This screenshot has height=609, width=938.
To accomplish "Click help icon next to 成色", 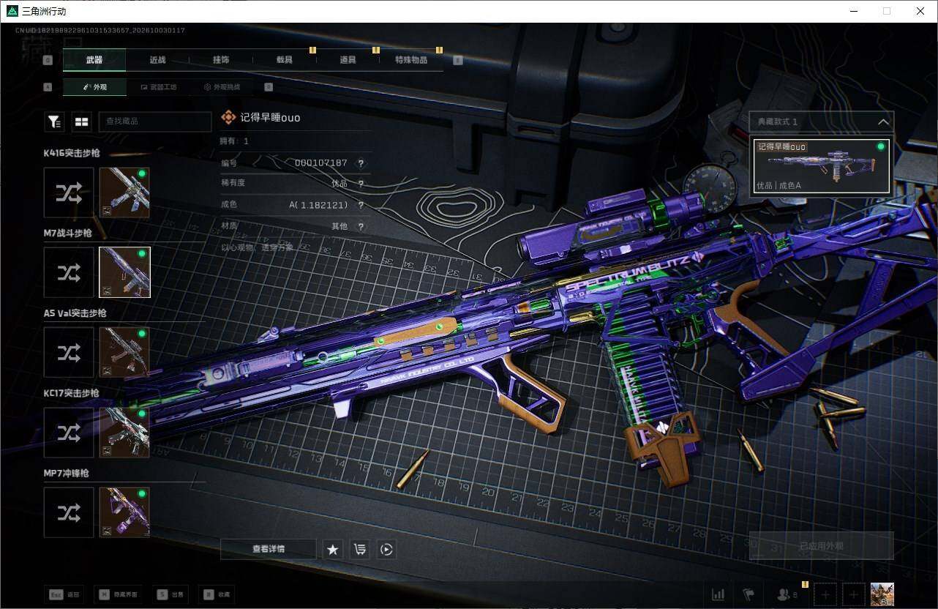I will click(361, 206).
